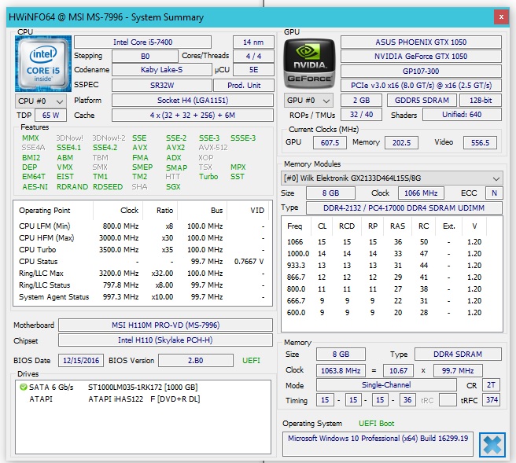Click the 933.3 frequency timing row

[392, 266]
